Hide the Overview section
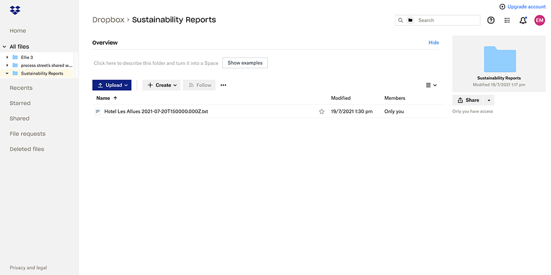Screen dimensions: 551x275 click(x=434, y=42)
